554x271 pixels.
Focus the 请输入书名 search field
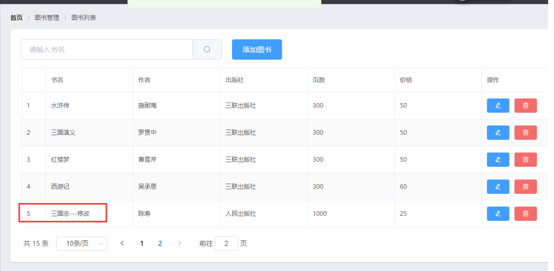[x=107, y=49]
